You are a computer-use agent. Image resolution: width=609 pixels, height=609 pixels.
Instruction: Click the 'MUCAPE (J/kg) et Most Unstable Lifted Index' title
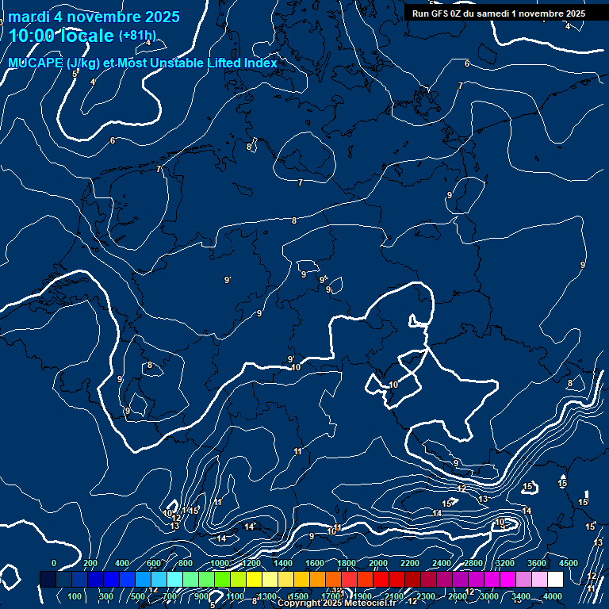click(143, 63)
